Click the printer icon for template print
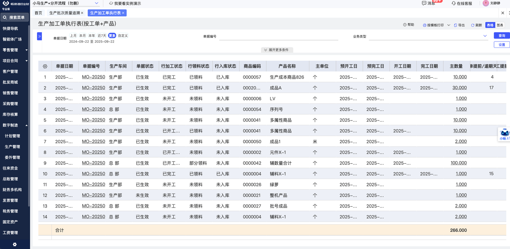510x249 pixels. coord(425,25)
